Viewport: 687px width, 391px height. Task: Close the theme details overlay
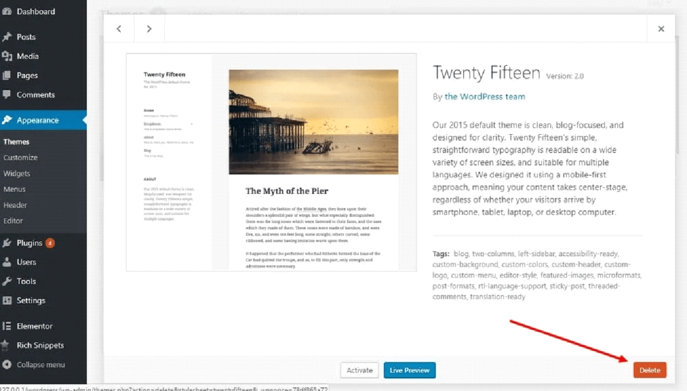(x=661, y=29)
